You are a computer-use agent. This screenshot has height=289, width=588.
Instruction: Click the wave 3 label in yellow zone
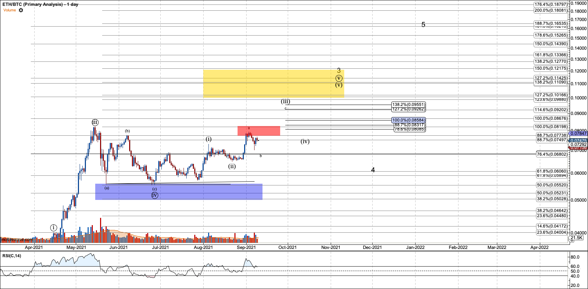point(339,70)
